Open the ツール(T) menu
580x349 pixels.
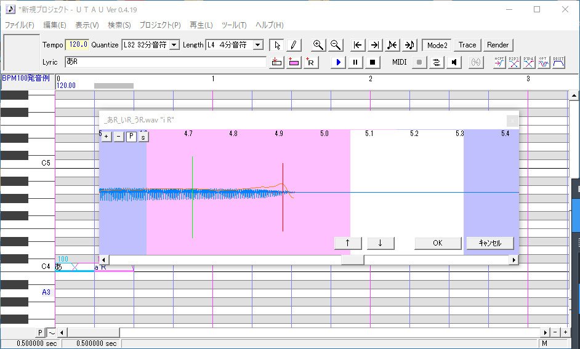(x=234, y=25)
